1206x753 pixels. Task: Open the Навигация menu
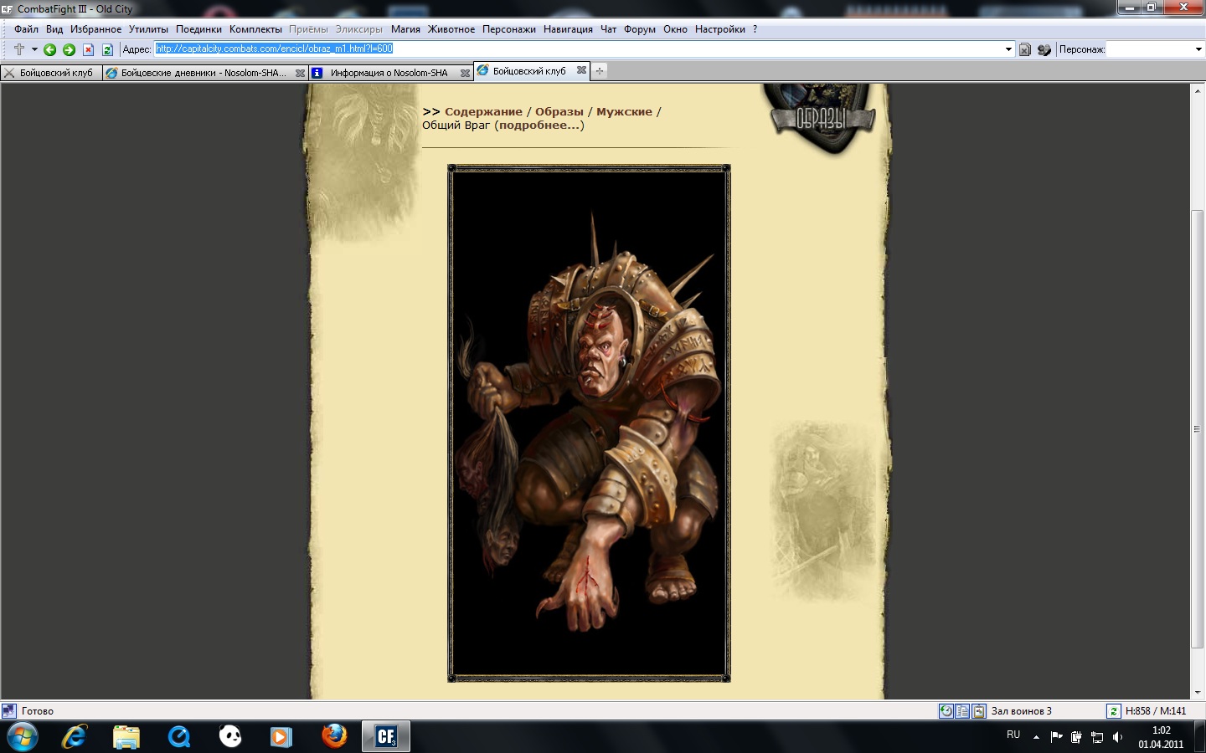(568, 29)
